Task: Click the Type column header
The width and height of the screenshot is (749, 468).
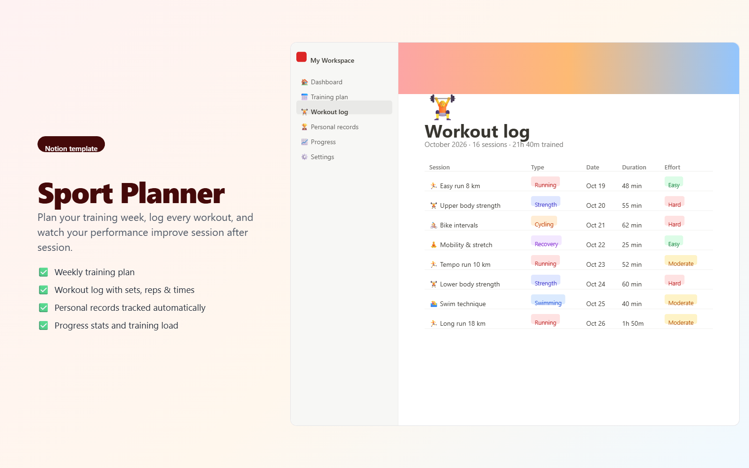Action: (537, 167)
